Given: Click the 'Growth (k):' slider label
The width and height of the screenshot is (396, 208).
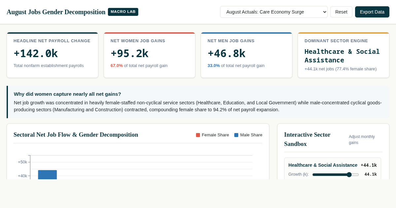Looking at the screenshot, I should tap(299, 174).
